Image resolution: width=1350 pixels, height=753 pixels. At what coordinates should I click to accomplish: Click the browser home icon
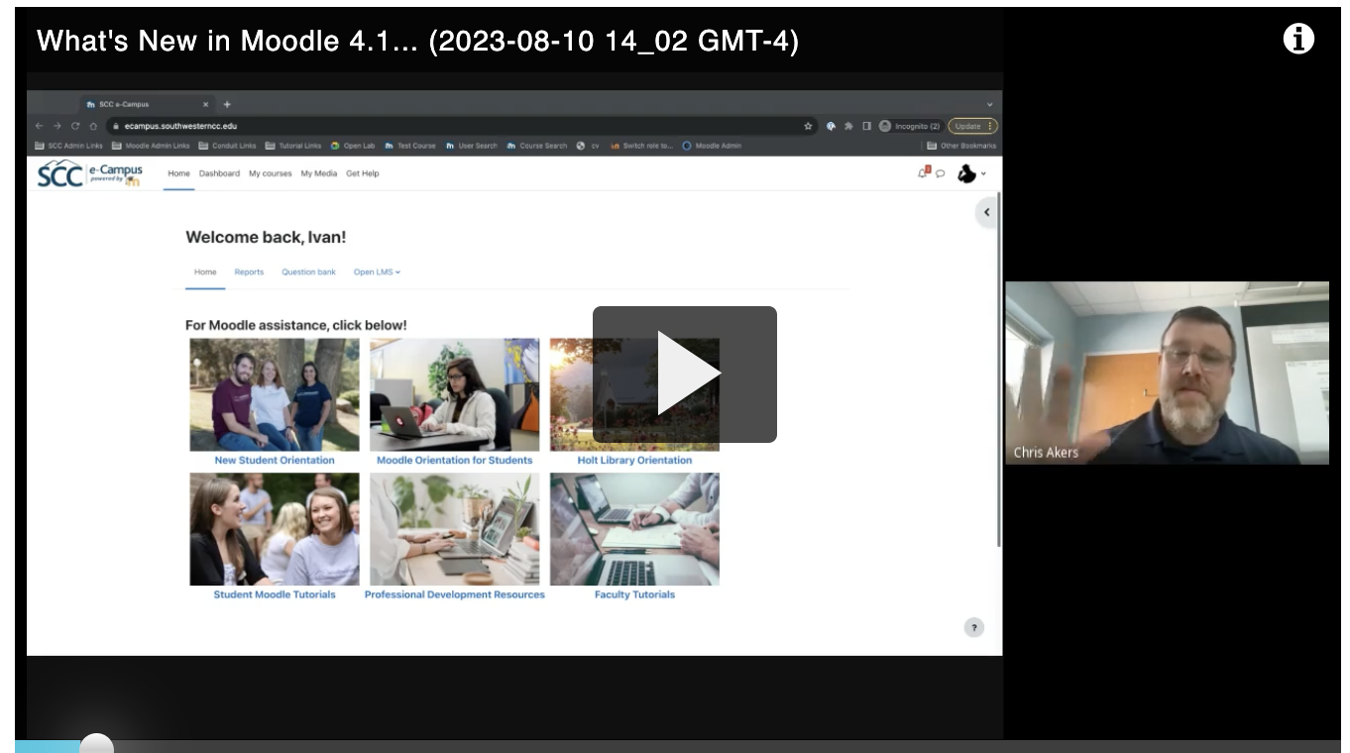pyautogui.click(x=93, y=126)
